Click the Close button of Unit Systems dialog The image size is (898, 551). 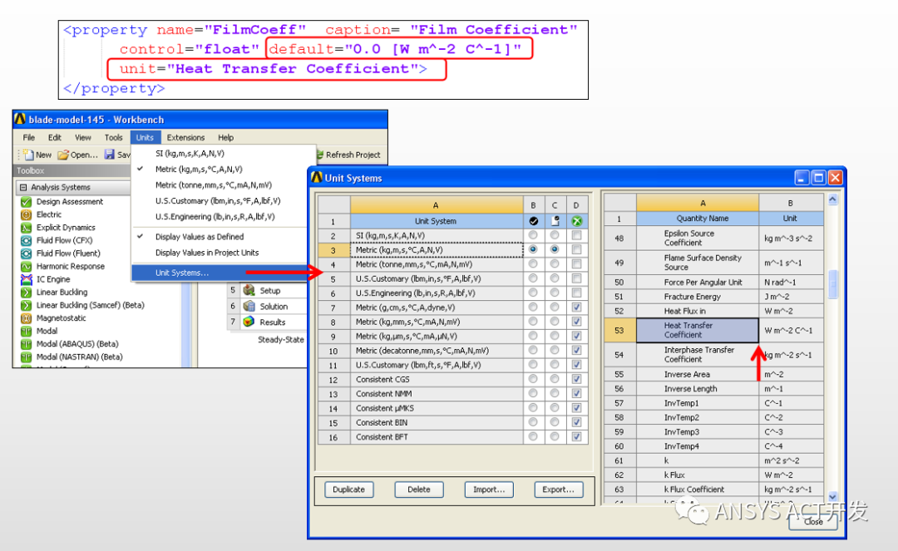[x=812, y=521]
